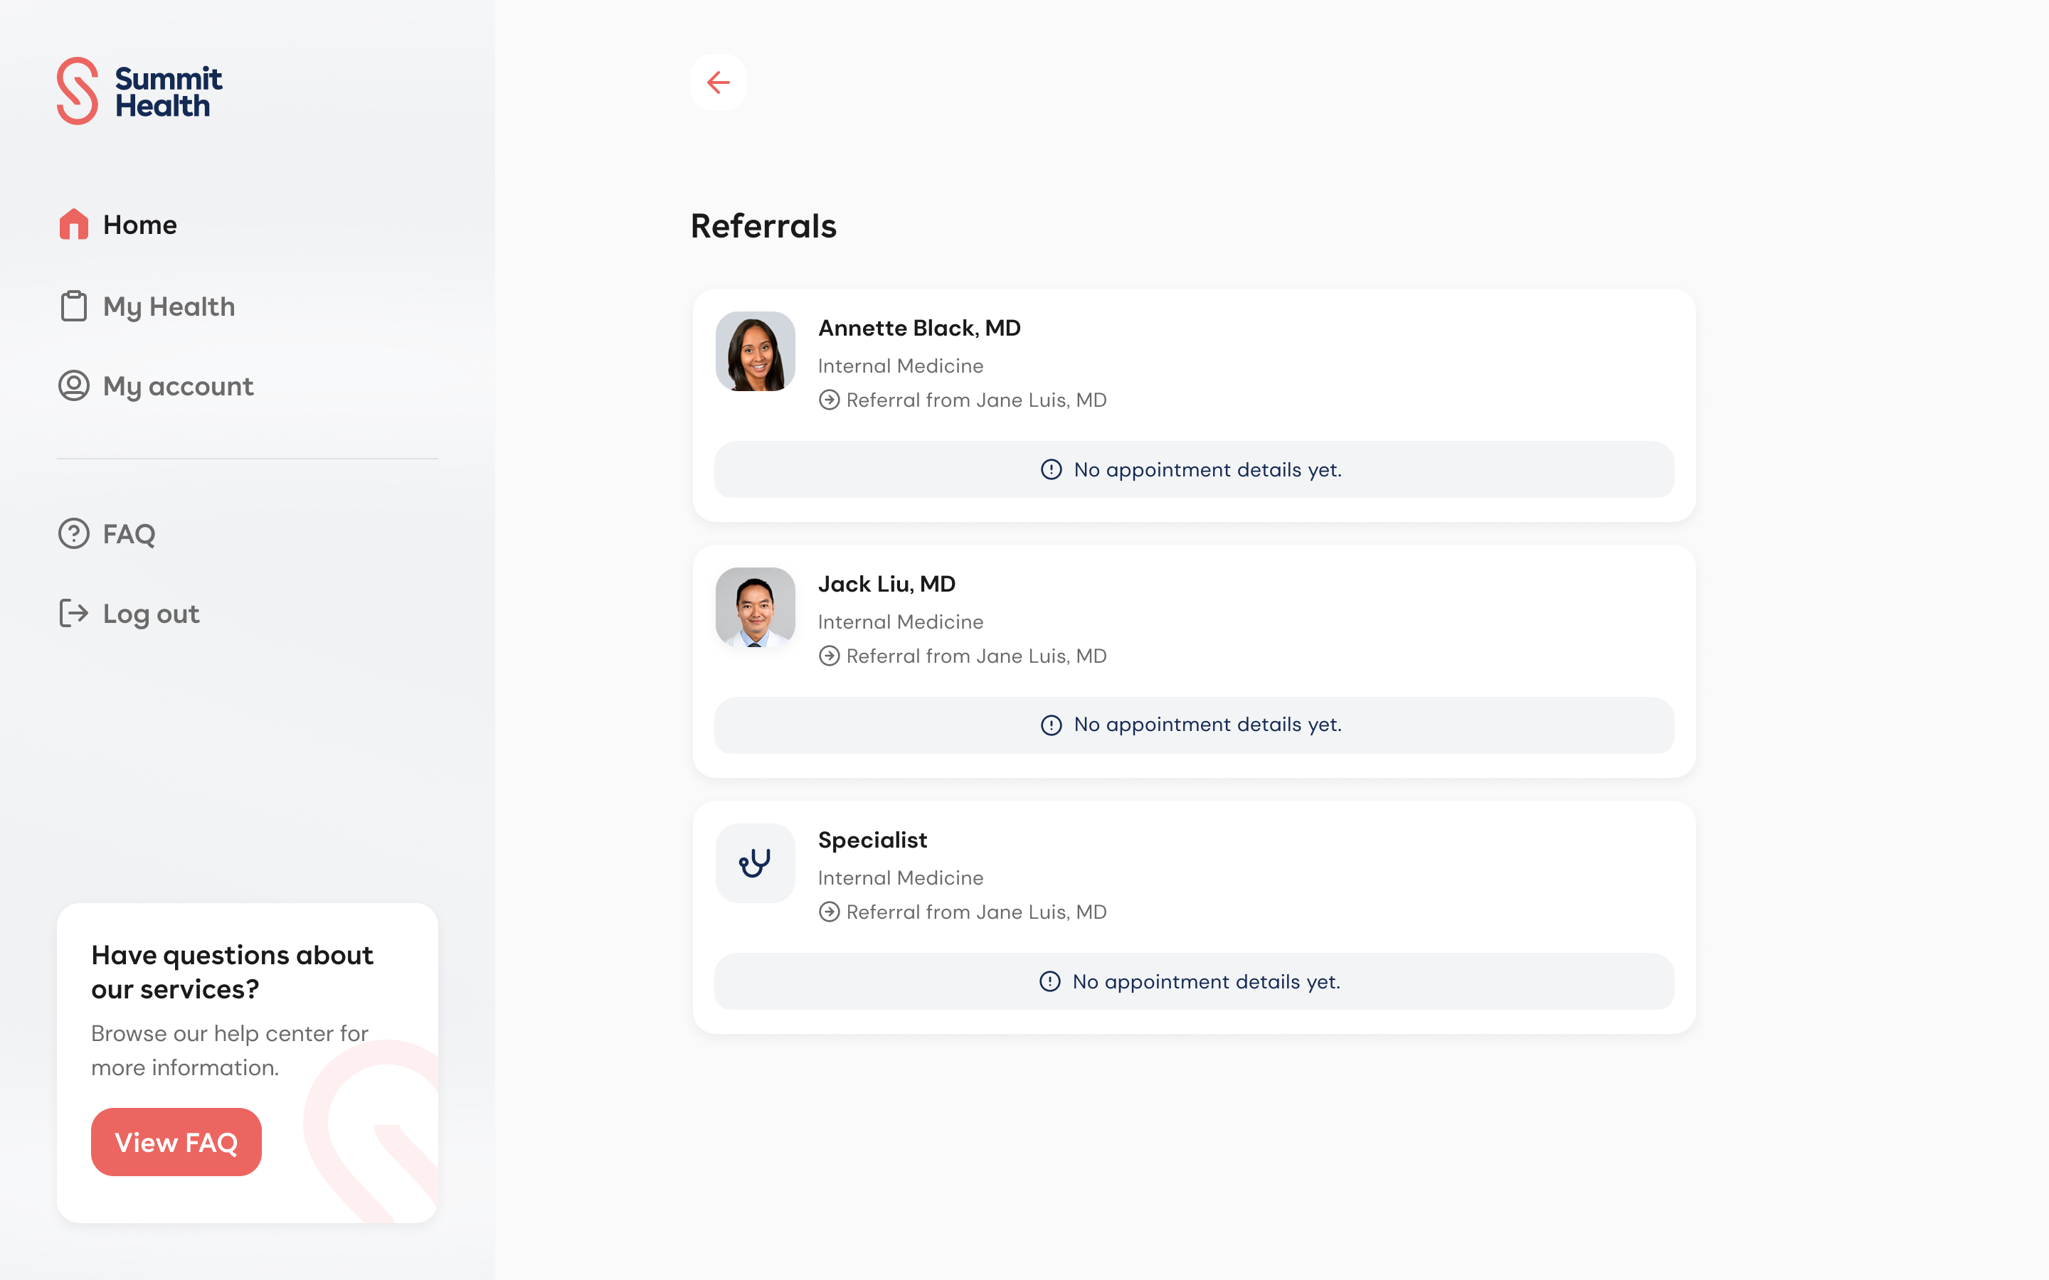2049x1280 pixels.
Task: Click Specialist's no appointment details notice
Action: click(x=1194, y=982)
